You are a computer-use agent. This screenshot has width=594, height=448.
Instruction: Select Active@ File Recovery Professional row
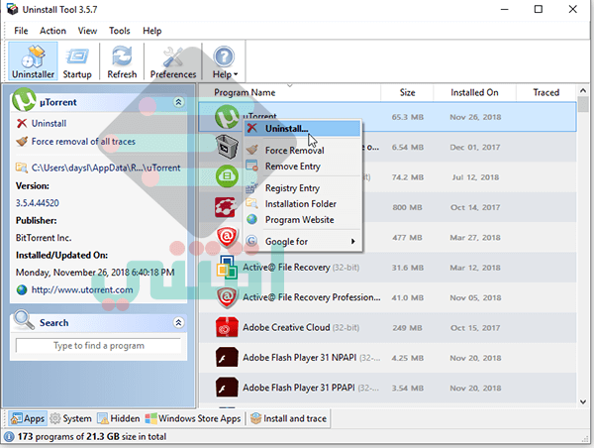point(387,297)
